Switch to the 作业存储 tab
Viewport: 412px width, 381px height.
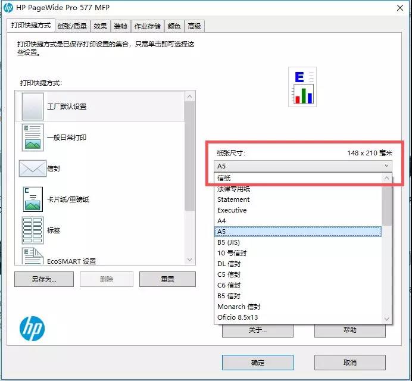(x=148, y=26)
